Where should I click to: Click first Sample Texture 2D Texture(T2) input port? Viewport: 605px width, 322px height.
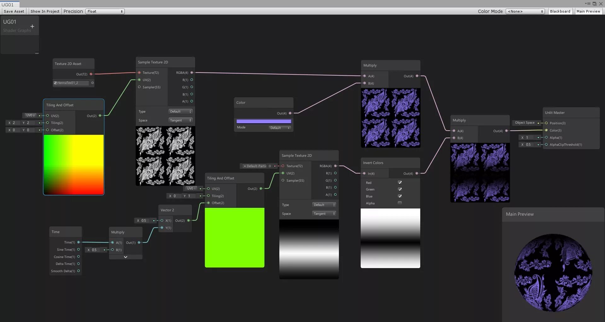[x=139, y=73]
